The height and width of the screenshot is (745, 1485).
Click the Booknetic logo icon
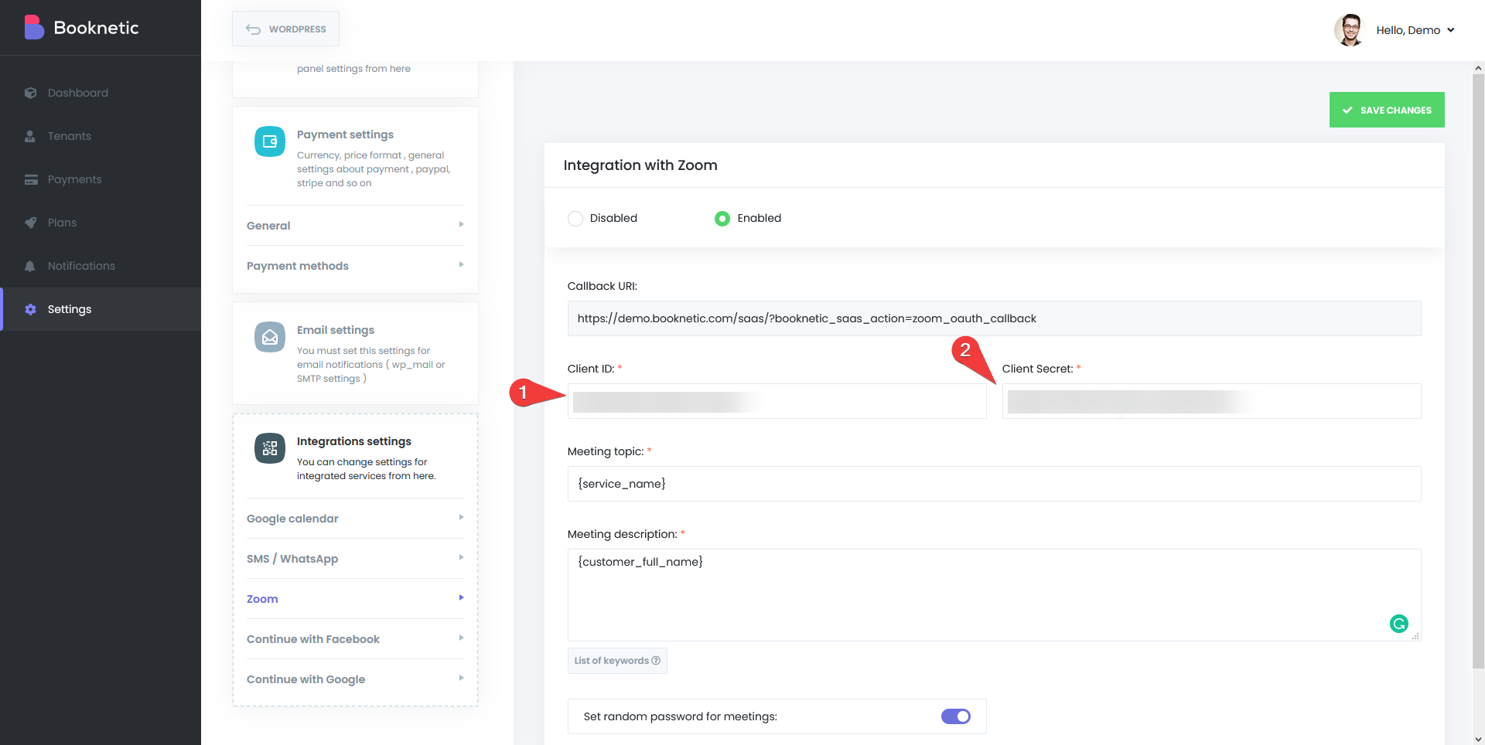[x=33, y=27]
